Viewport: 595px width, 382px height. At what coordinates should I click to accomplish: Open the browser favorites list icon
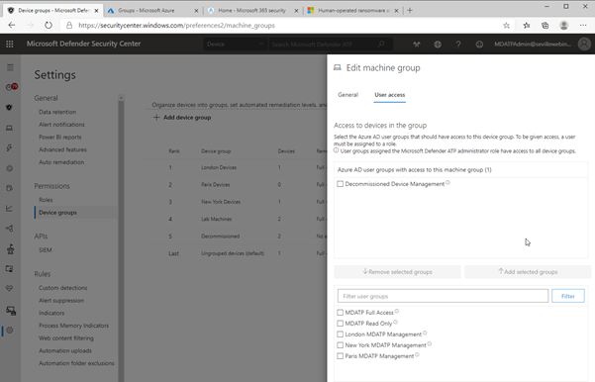point(527,26)
